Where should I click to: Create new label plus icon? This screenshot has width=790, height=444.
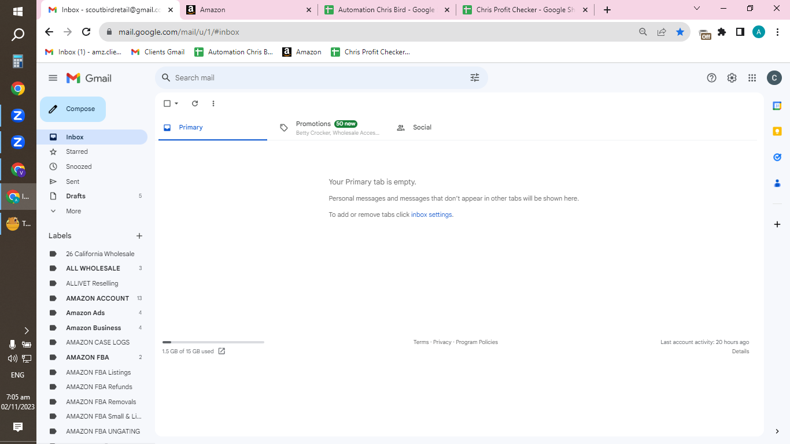click(x=139, y=236)
